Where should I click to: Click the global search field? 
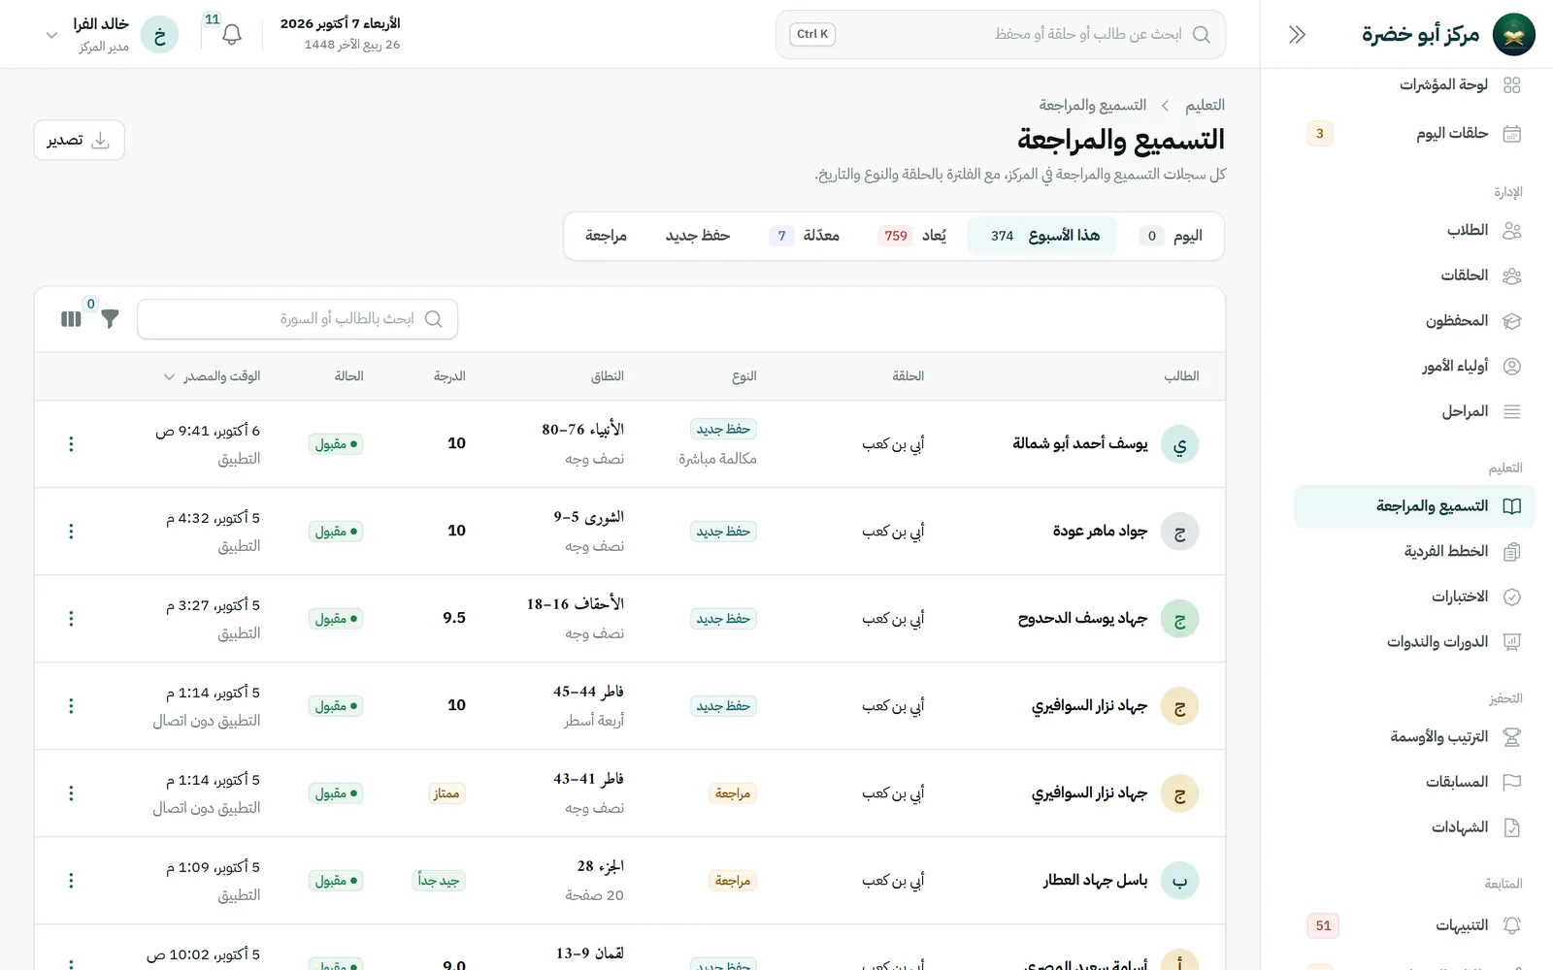1001,35
